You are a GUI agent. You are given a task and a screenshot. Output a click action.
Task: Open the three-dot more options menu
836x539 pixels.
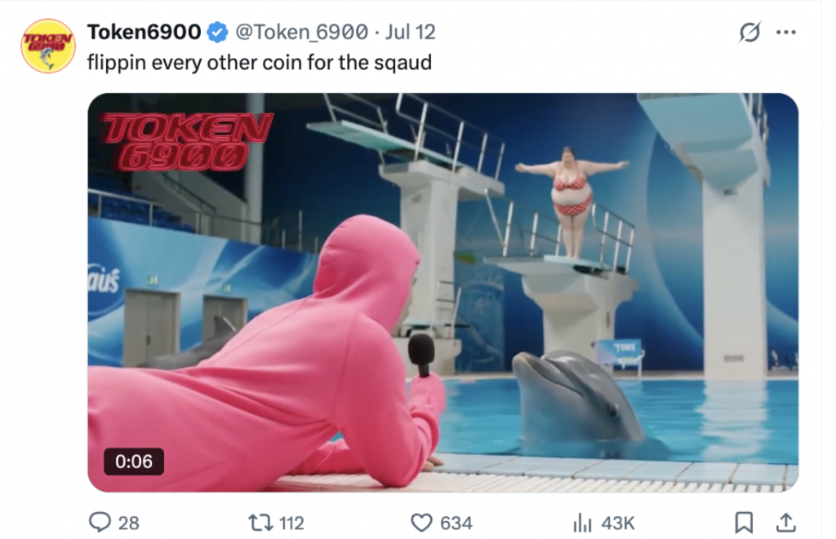coord(786,33)
